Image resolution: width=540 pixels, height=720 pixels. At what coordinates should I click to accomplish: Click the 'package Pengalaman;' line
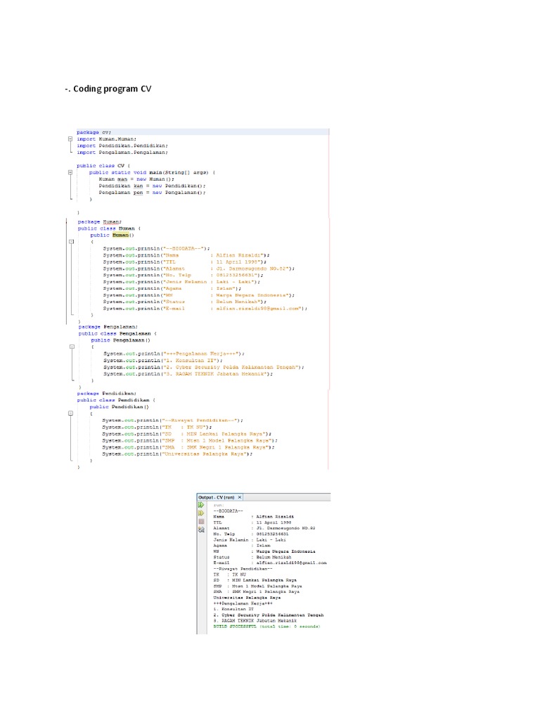click(108, 327)
